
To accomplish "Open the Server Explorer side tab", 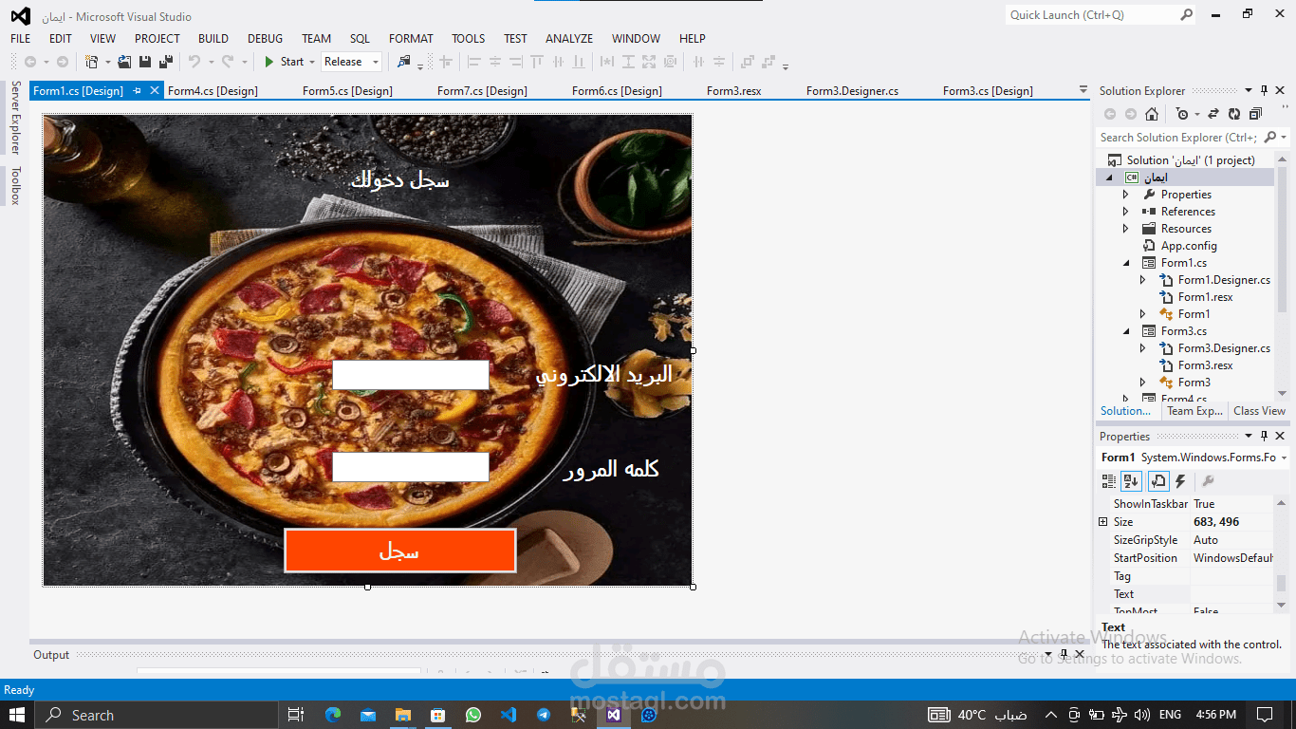I will pos(15,118).
